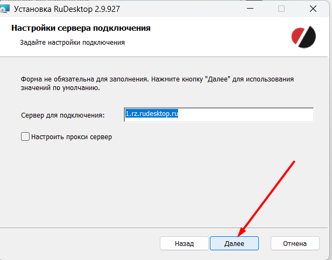332x260 pixels.
Task: Click the "Настроить прокси сервер" label text
Action: click(71, 137)
